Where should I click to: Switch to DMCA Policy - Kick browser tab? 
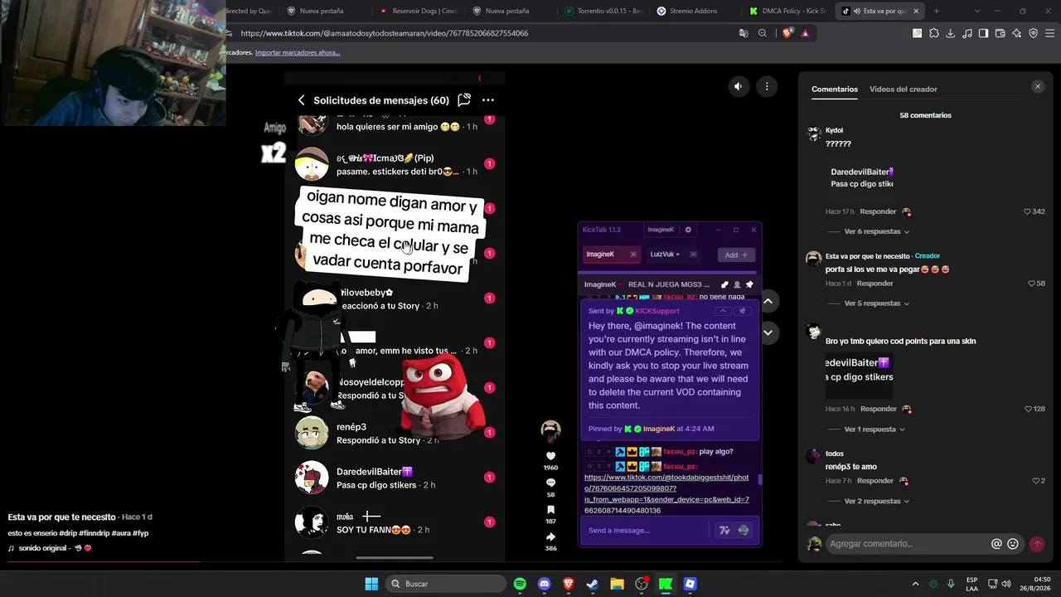[788, 11]
